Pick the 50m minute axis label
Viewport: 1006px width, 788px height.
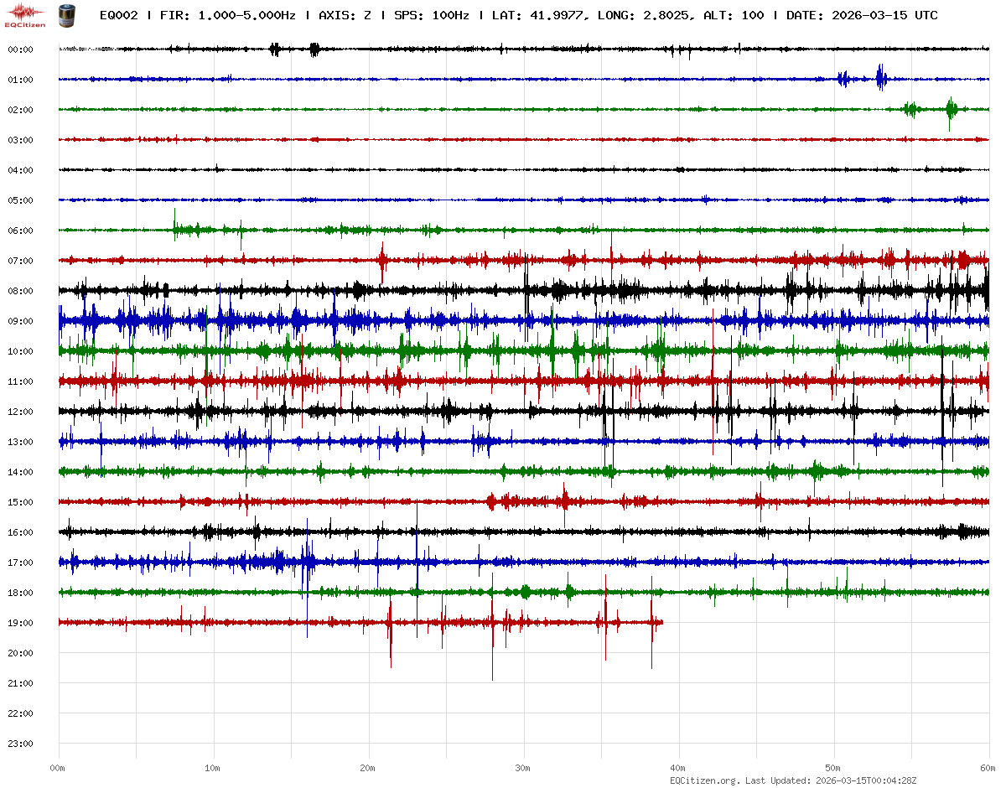(x=833, y=768)
